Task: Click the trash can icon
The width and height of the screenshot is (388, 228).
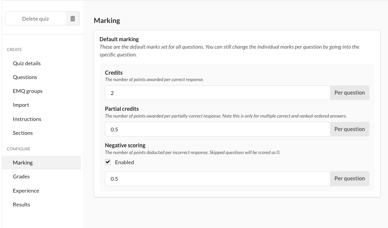Action: (x=73, y=19)
